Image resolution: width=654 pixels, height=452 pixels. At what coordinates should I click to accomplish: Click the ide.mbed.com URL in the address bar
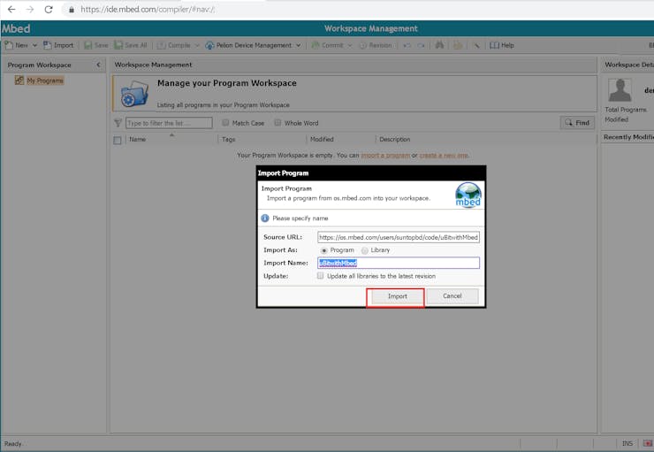pyautogui.click(x=148, y=9)
